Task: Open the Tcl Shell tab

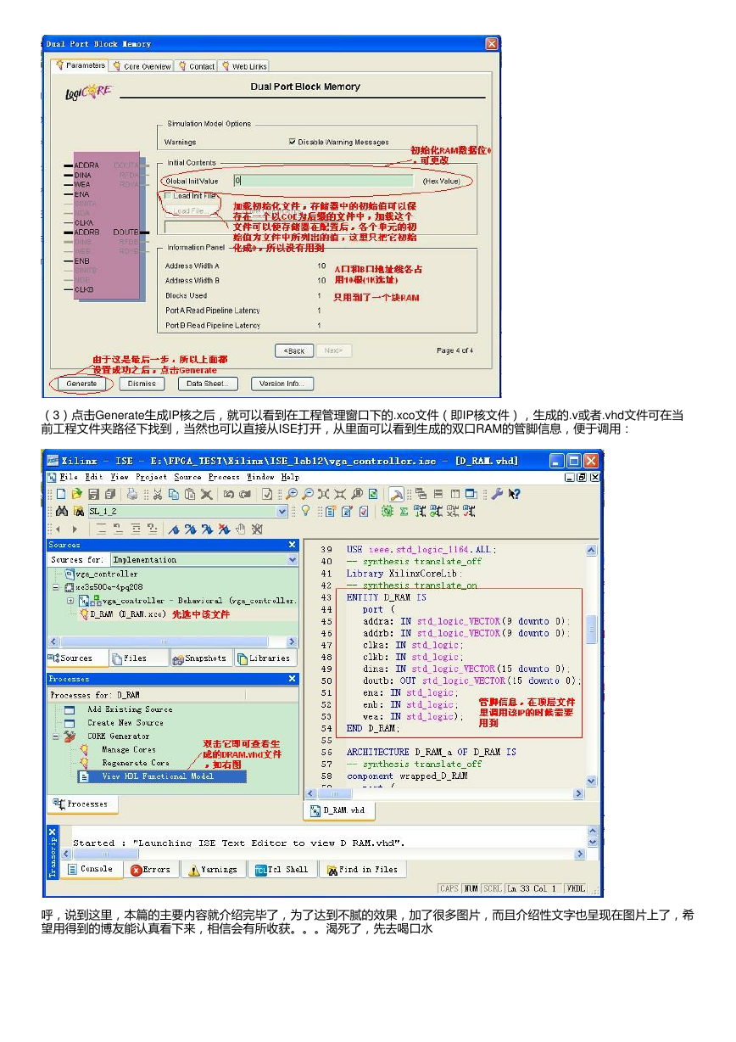Action: (282, 870)
